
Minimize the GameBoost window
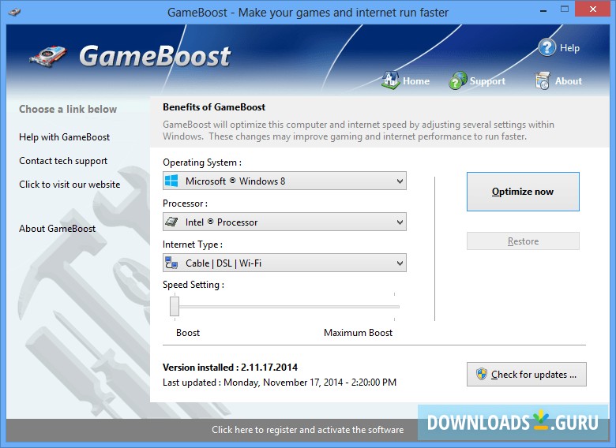tap(543, 10)
